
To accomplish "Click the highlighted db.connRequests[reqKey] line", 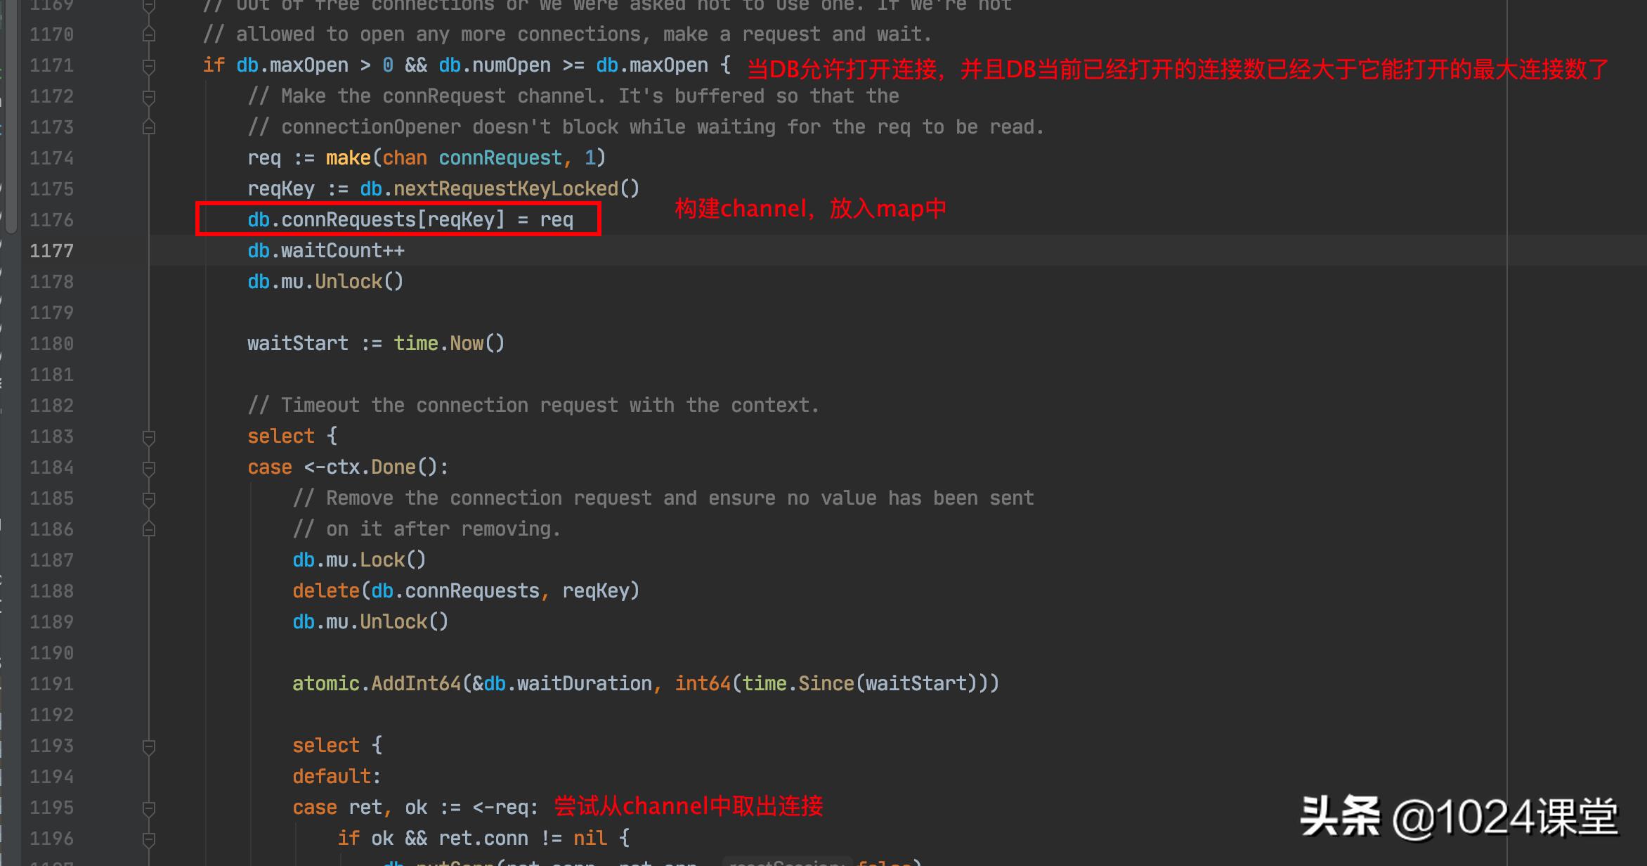I will (410, 219).
